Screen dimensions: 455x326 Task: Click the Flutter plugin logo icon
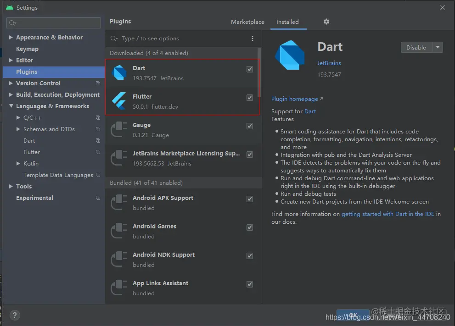[x=119, y=101]
